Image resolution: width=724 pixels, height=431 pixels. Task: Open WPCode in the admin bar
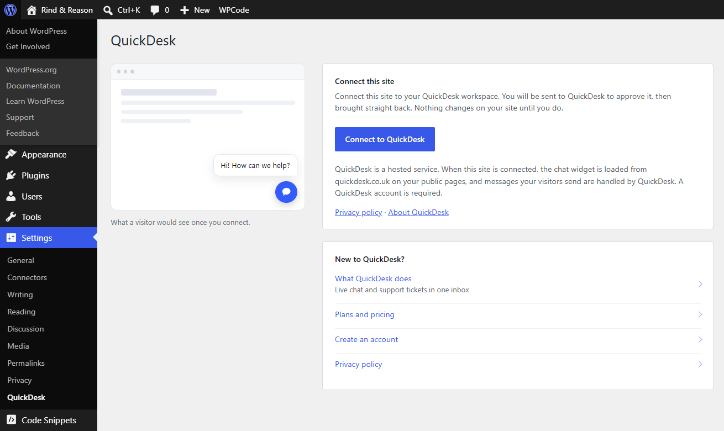(234, 10)
